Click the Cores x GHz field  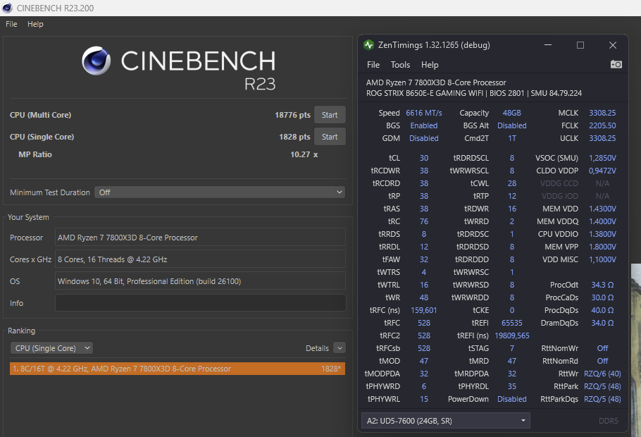pos(200,259)
